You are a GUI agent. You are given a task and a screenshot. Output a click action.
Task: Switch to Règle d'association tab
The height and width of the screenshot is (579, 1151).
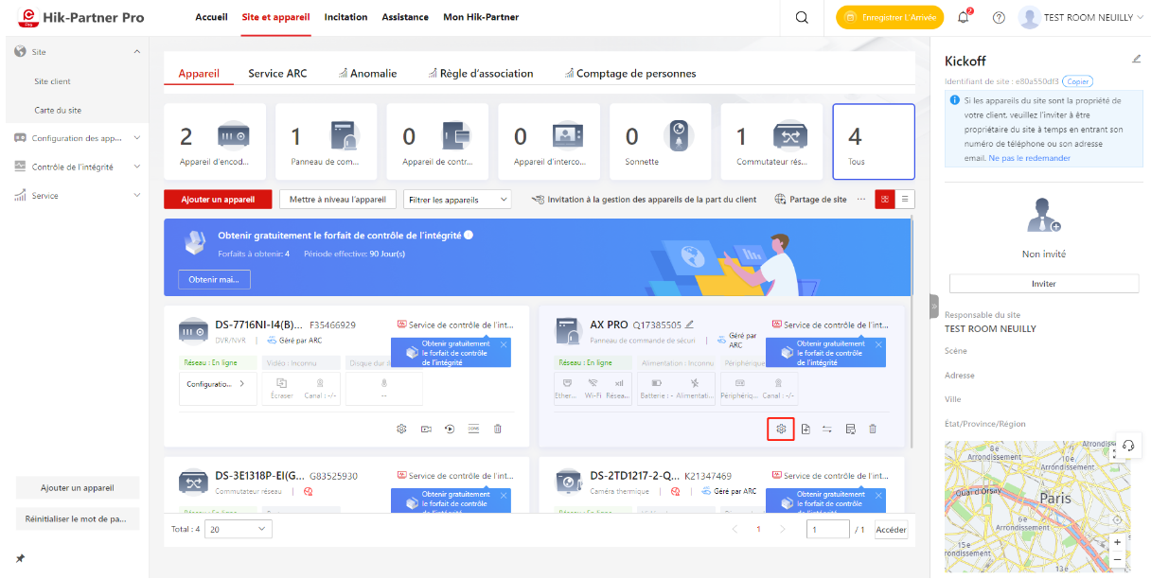click(480, 73)
